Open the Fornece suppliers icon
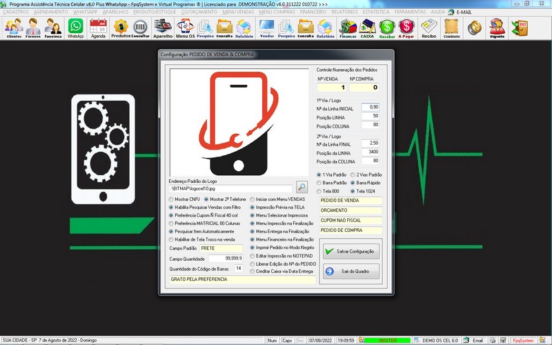552x345 pixels. coord(33,28)
